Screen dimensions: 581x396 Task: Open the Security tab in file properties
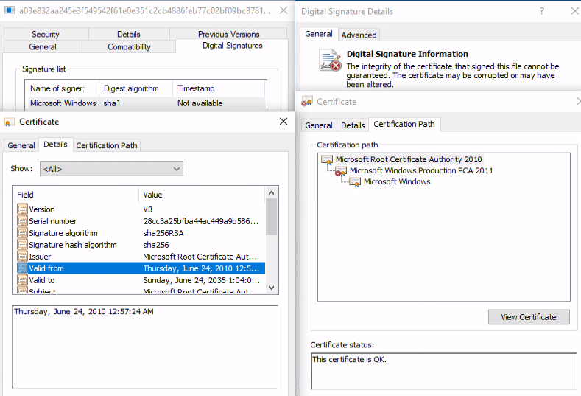46,34
